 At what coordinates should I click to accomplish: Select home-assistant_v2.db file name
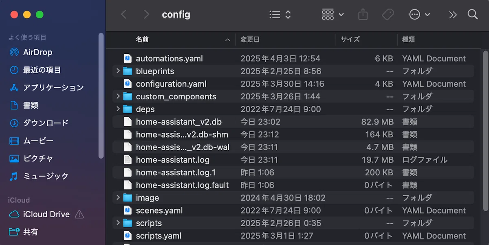click(x=179, y=122)
